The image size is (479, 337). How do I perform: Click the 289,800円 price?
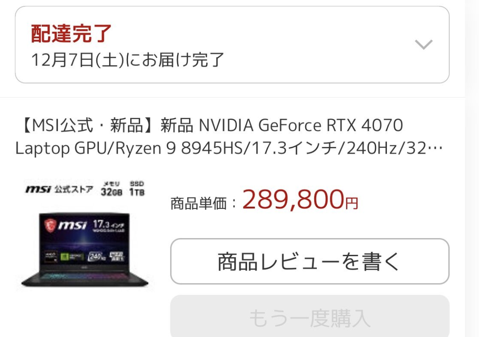pos(300,200)
